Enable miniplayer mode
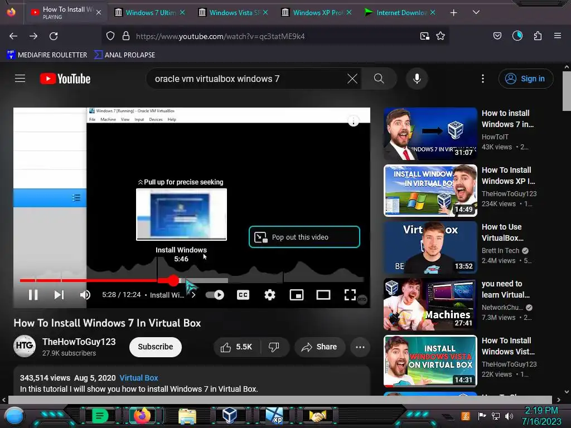Image resolution: width=571 pixels, height=428 pixels. (297, 295)
